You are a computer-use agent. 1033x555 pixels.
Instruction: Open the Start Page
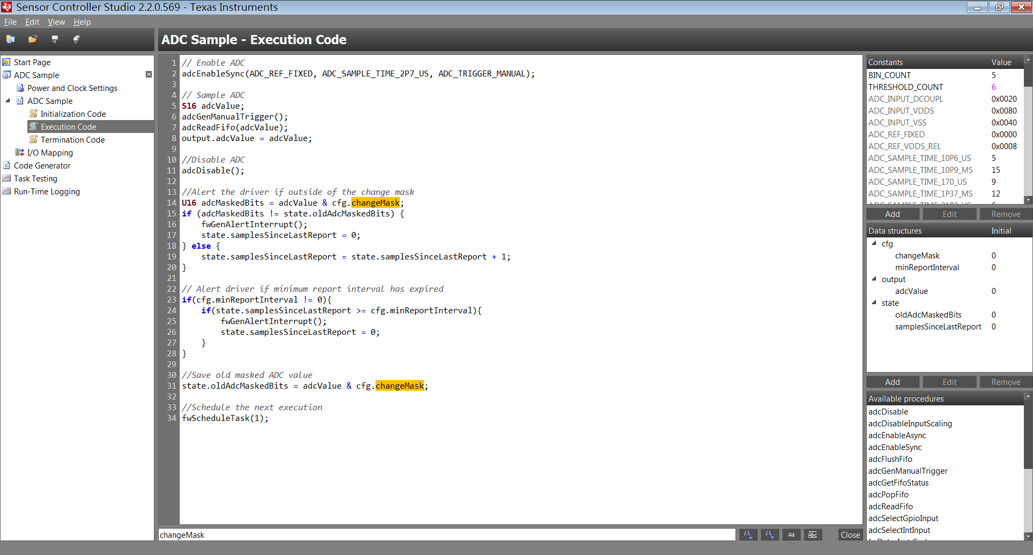pyautogui.click(x=32, y=62)
